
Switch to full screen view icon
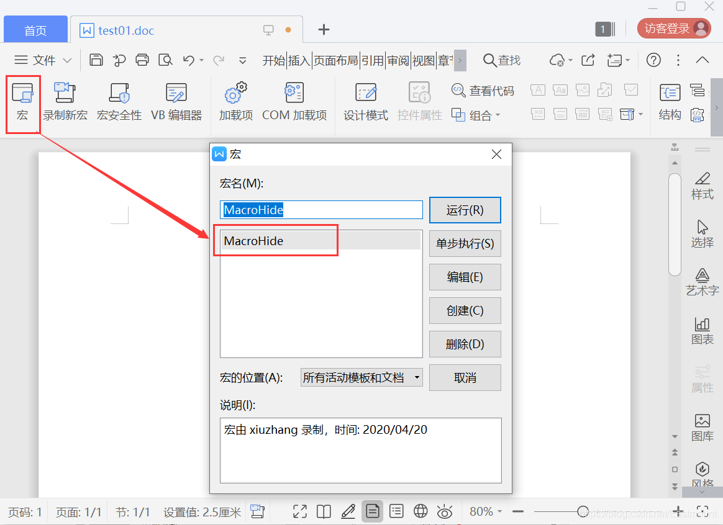pos(300,511)
